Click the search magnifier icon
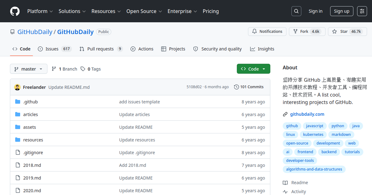 [296, 11]
